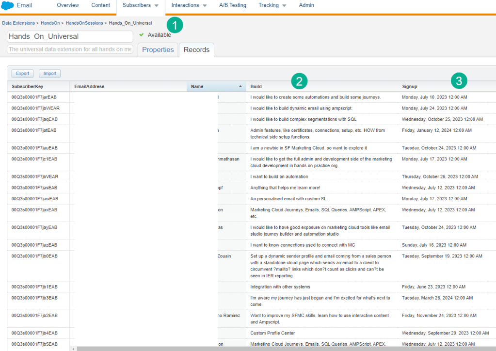Click the green number 1 marker

click(x=175, y=25)
